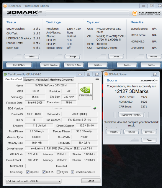
Task: Open the Hardware Giveaway tab
Action: tap(62, 80)
